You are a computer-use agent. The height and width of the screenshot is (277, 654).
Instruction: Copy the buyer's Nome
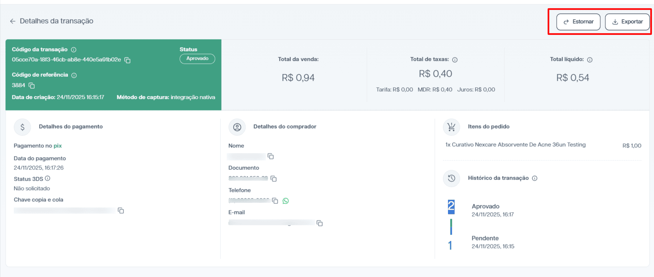[x=271, y=156]
